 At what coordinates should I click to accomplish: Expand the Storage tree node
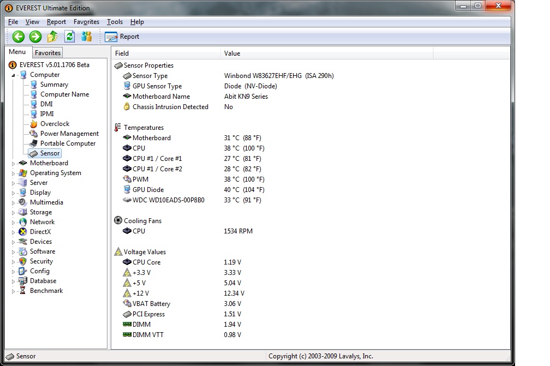click(13, 212)
